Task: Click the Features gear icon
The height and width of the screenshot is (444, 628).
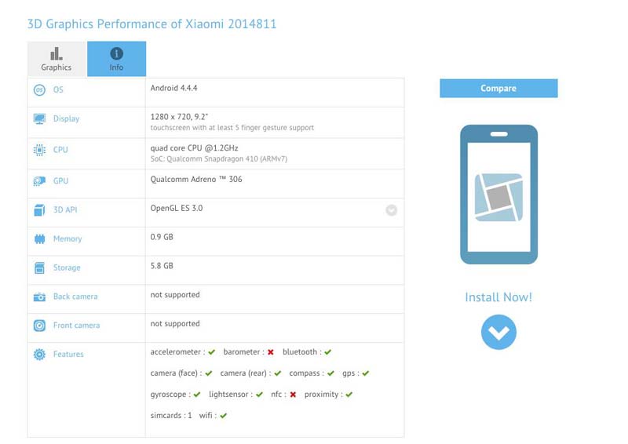Action: 39,355
